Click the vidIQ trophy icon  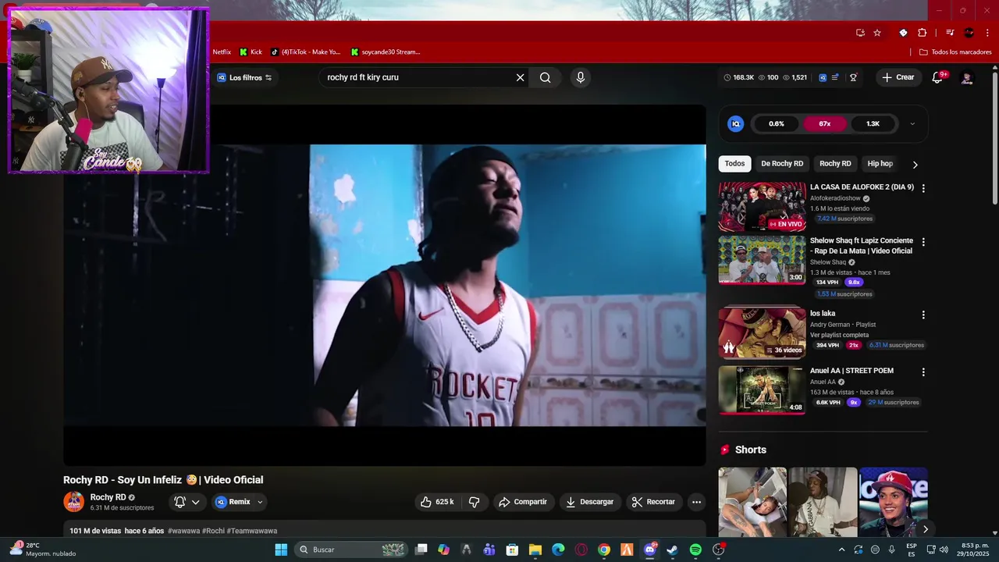click(x=854, y=77)
